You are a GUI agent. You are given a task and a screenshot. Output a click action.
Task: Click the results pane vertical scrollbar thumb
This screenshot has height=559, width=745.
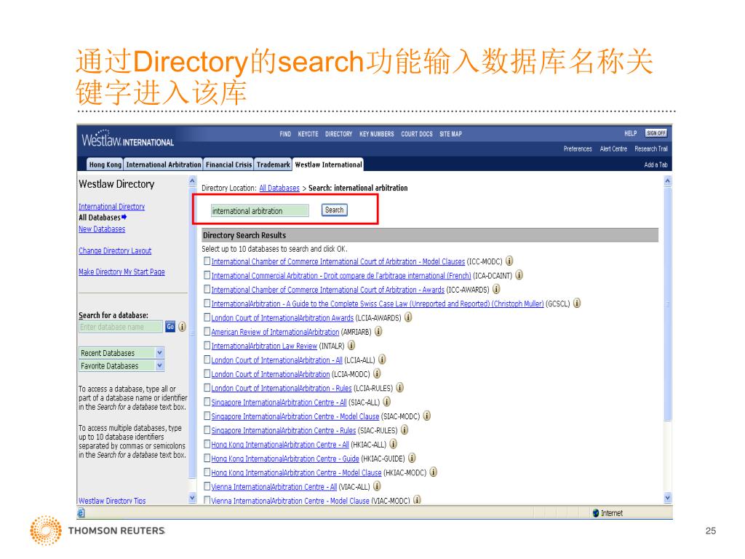pos(668,304)
